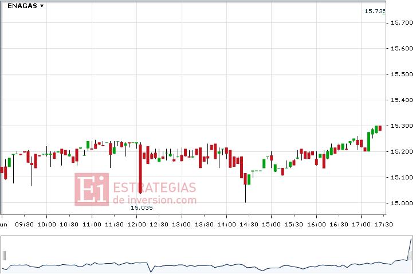Viewport: 416px width, 274px height.
Task: Select the long red candle after 12:00
Action: [x=140, y=169]
